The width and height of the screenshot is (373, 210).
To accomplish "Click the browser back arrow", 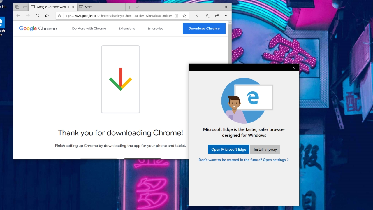I will tap(18, 16).
